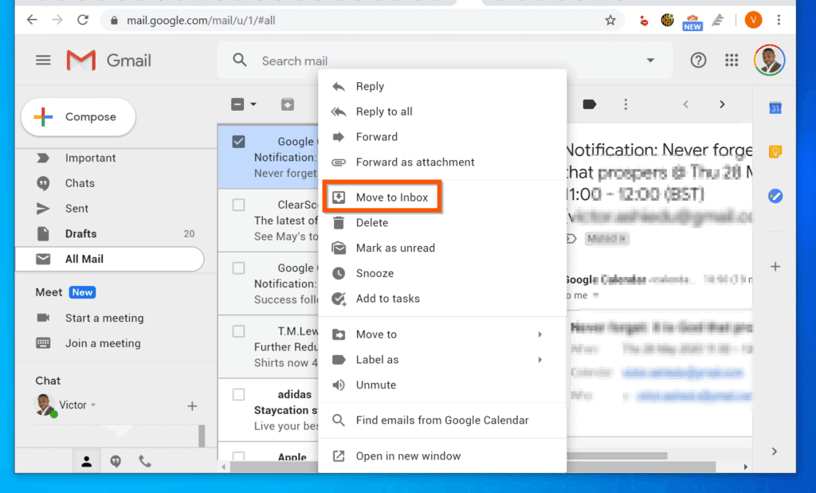Toggle the select-all checkbox in toolbar

237,104
